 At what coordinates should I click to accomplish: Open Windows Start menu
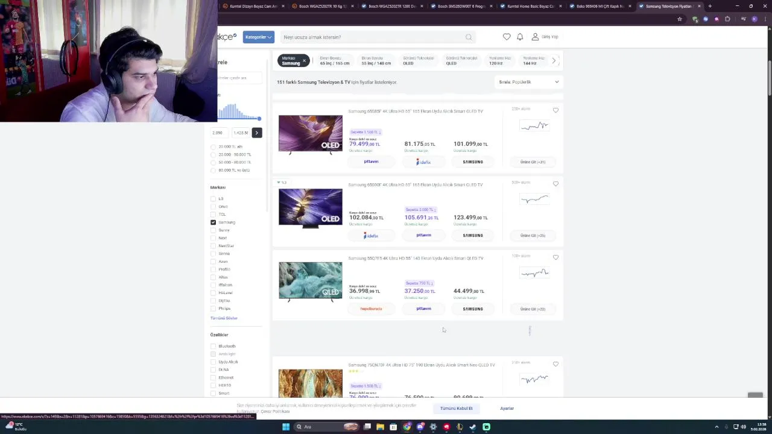click(x=286, y=427)
